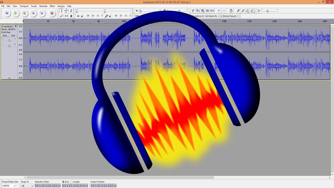The height and width of the screenshot is (188, 334).
Task: Open the View menu
Action: (x=15, y=6)
